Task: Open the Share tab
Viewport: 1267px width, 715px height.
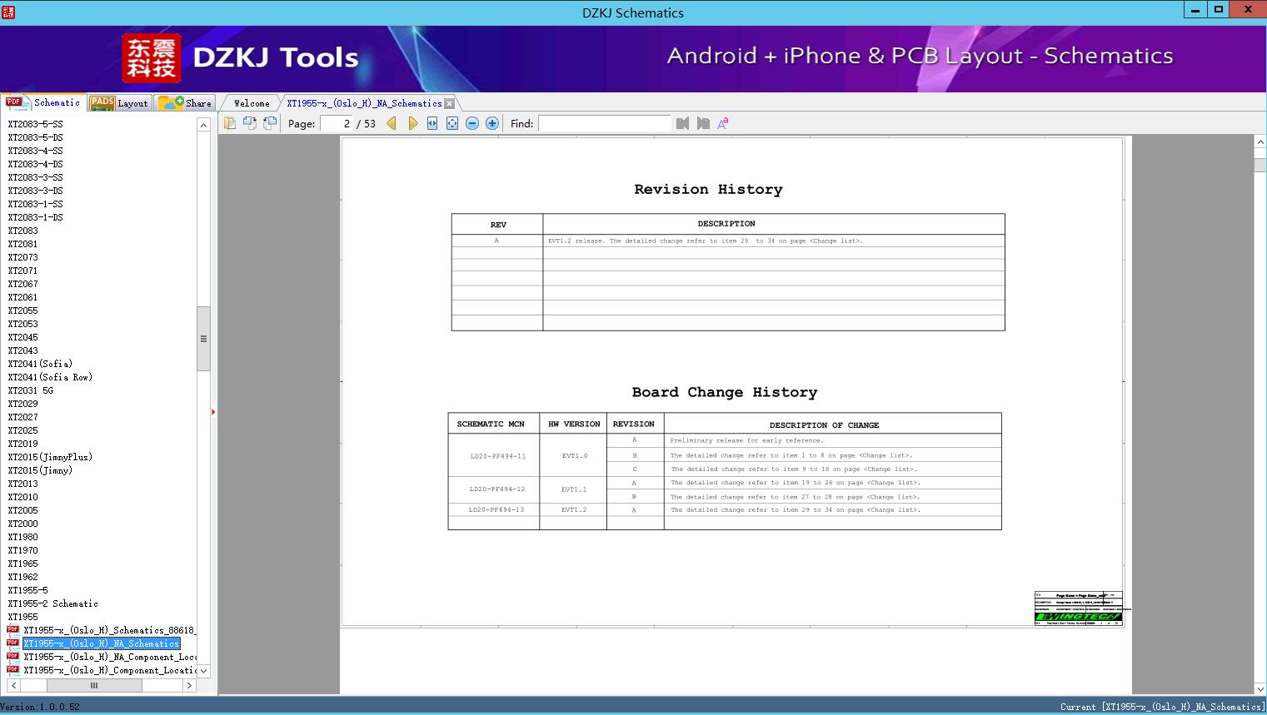Action: pos(185,103)
